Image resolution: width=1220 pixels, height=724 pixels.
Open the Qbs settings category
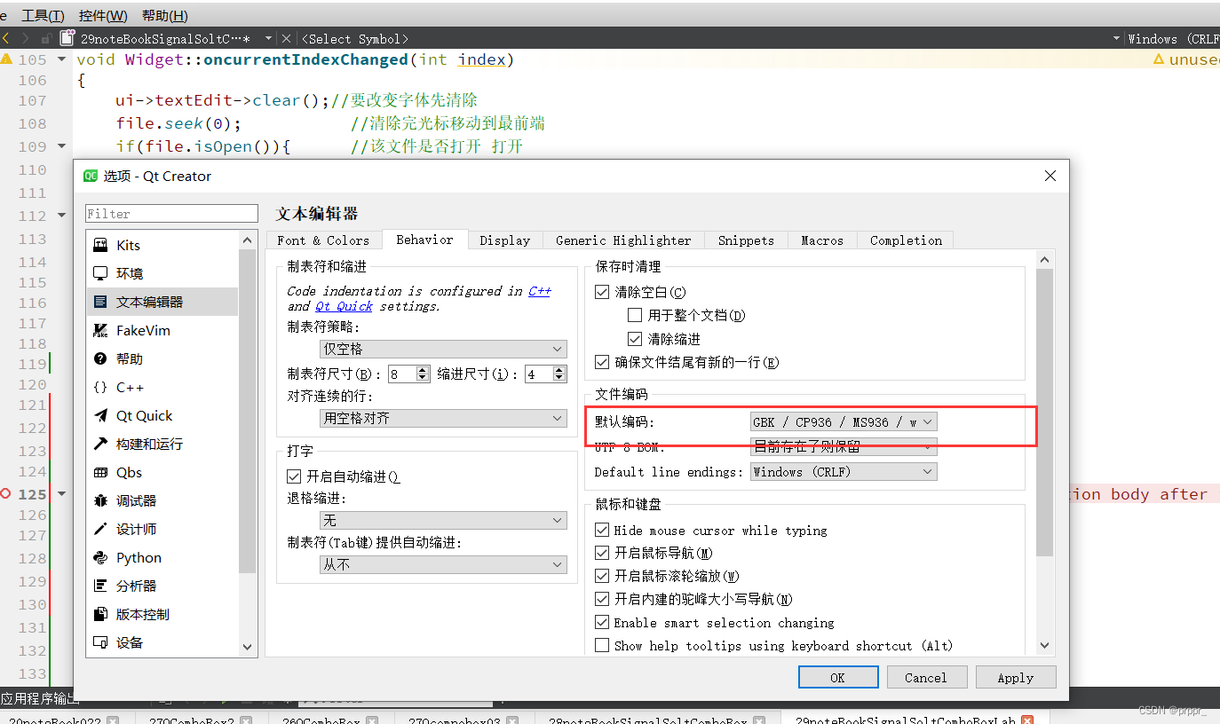[x=162, y=472]
